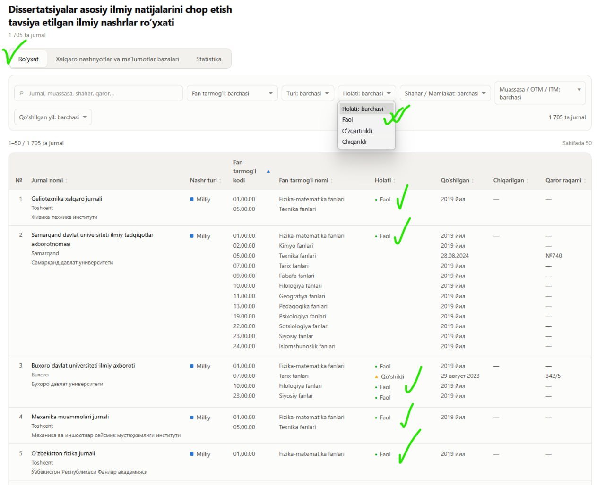The height and width of the screenshot is (485, 605).
Task: Click 'Tarix fanlari' in Buxoro row
Action: (x=294, y=376)
